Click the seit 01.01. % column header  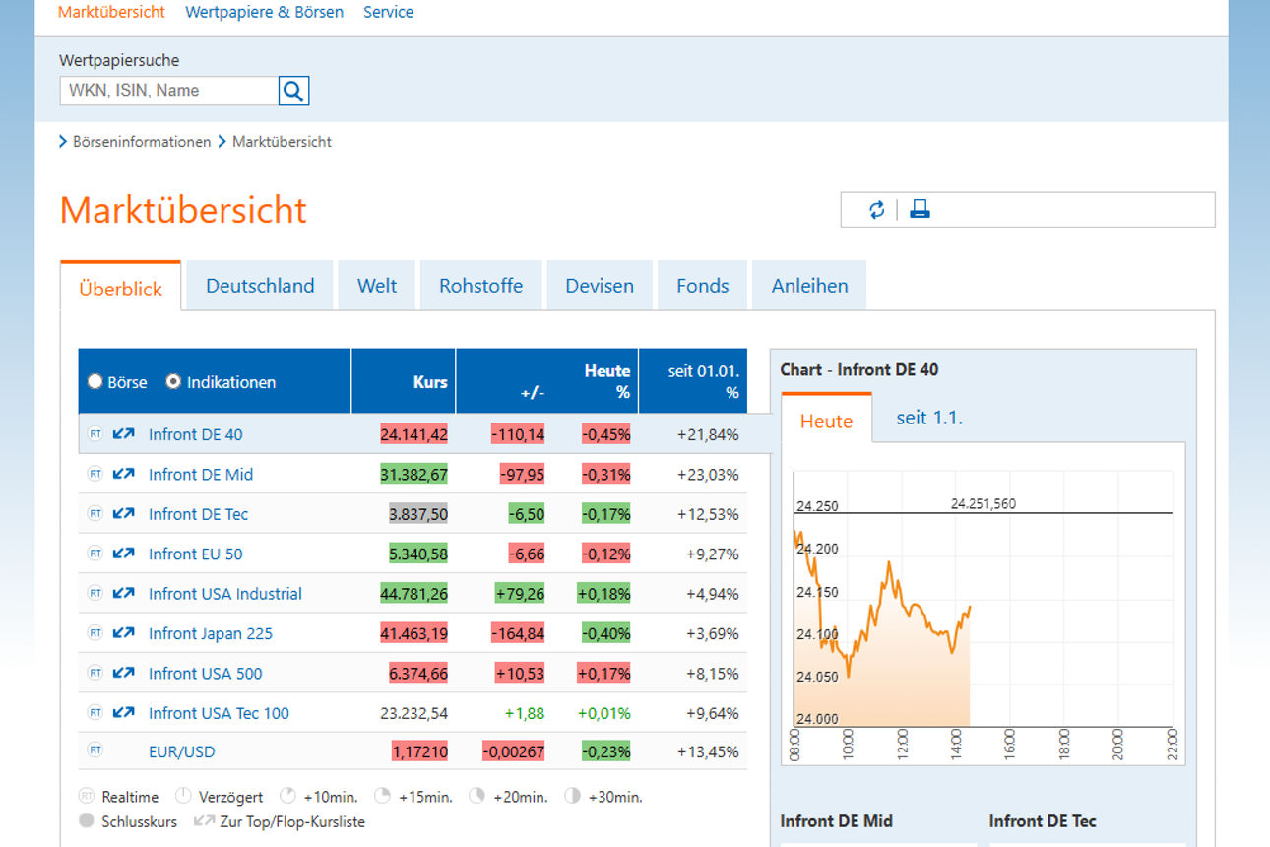[693, 381]
